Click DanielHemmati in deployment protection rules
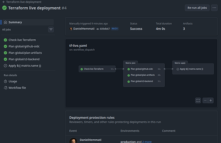 point(91,140)
